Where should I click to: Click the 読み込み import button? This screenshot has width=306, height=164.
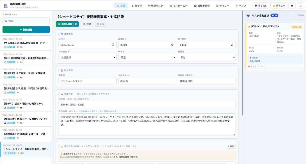click(x=279, y=6)
